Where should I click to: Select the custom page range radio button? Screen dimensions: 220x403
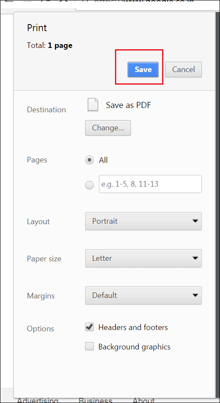[x=89, y=185]
